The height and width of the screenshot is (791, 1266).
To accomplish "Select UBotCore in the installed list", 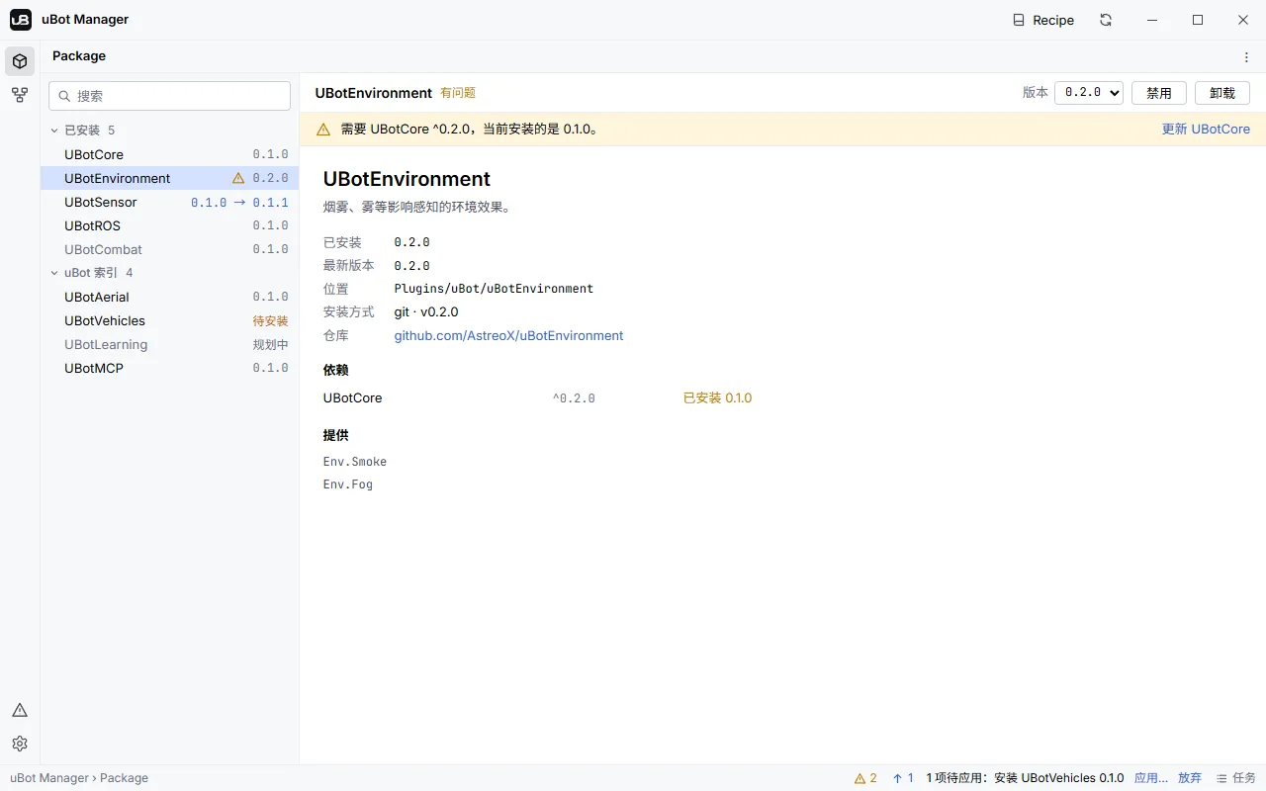I will pos(169,155).
